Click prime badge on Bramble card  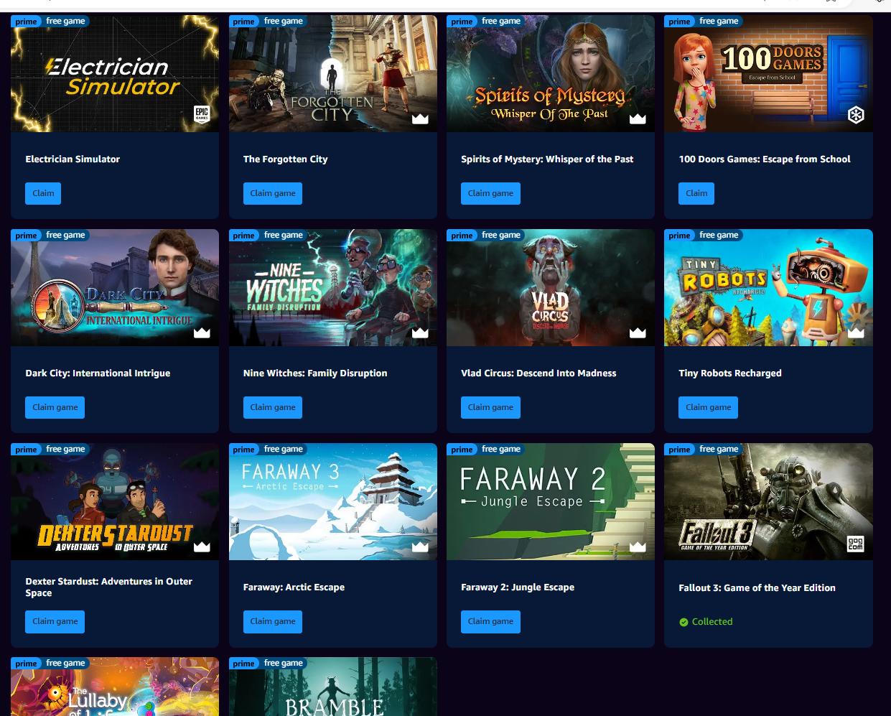(x=244, y=664)
